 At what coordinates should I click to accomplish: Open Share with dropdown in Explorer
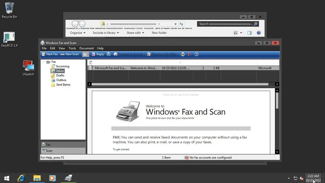point(135,33)
